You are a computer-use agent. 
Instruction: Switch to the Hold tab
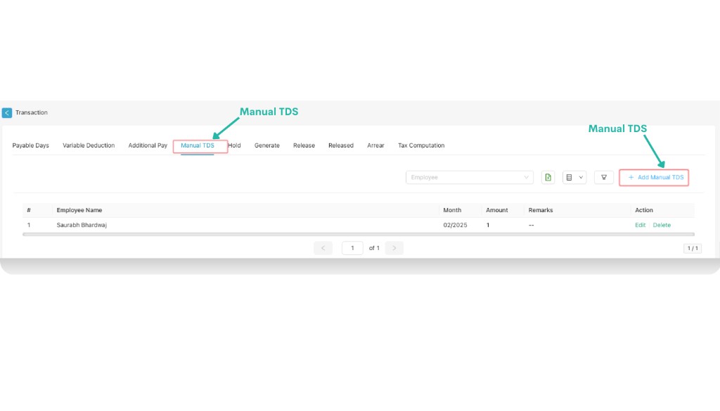[235, 145]
